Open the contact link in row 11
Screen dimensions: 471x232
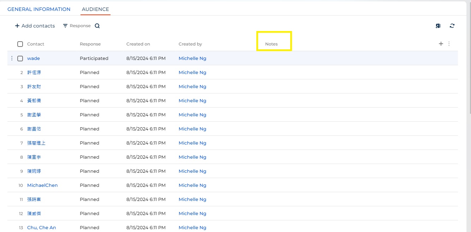[x=34, y=199]
